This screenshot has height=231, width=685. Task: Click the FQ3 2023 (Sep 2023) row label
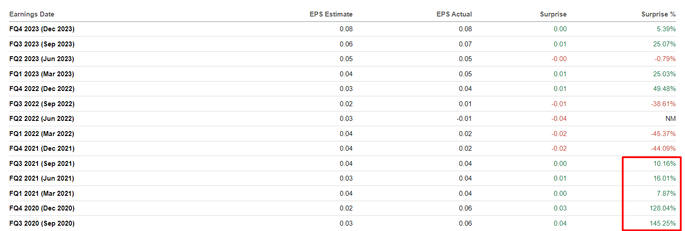tap(42, 44)
